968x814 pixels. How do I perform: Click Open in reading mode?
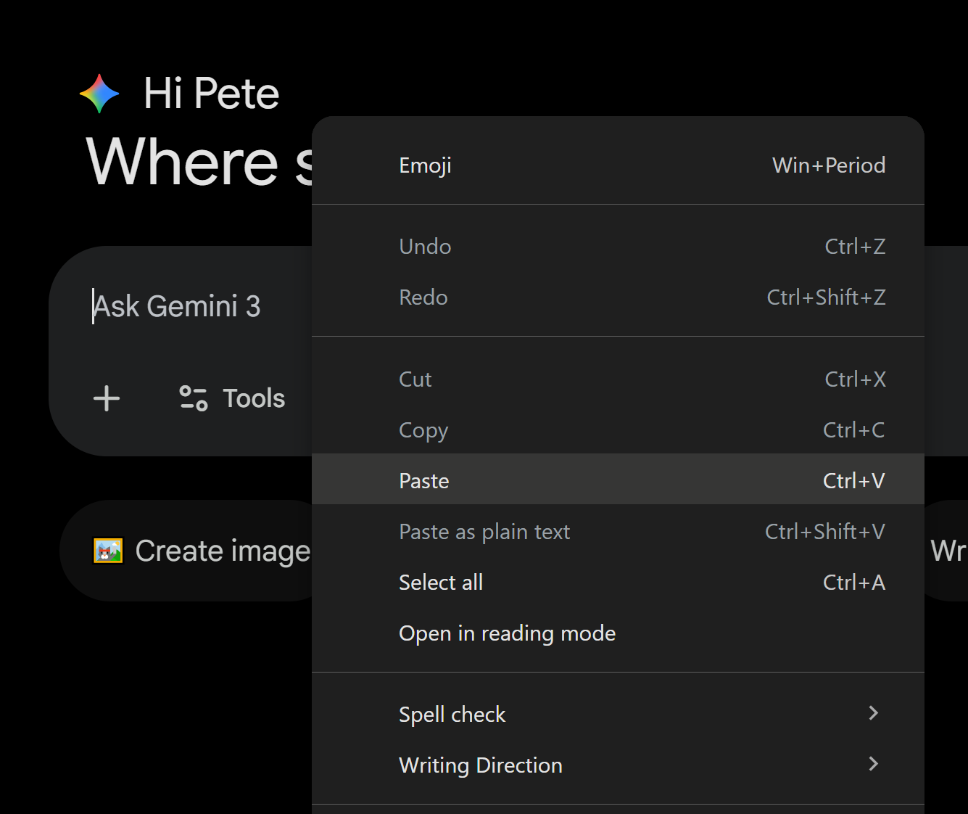click(x=507, y=633)
